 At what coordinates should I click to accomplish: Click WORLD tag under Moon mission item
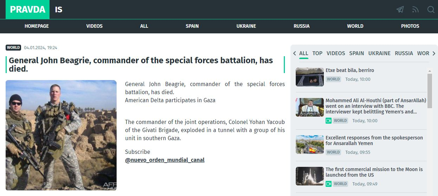pyautogui.click(x=340, y=184)
